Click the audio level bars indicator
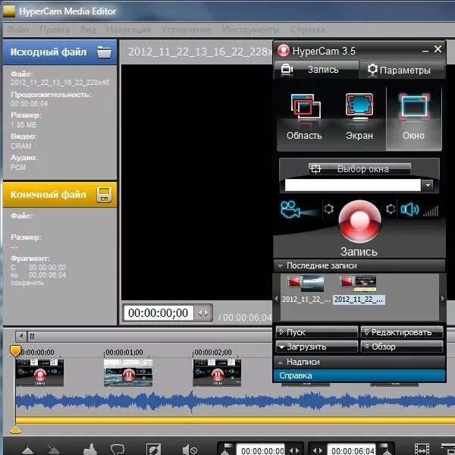 (431, 212)
